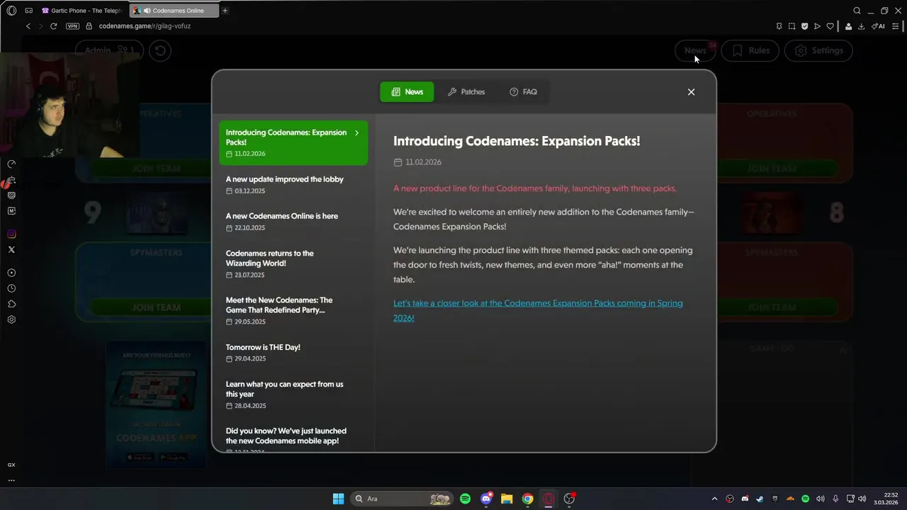
Task: Open game Settings button
Action: tap(818, 50)
